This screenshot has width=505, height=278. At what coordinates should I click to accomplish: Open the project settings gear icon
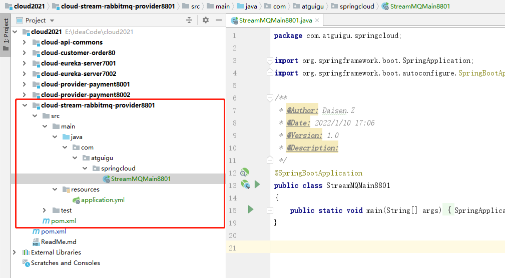click(x=206, y=20)
